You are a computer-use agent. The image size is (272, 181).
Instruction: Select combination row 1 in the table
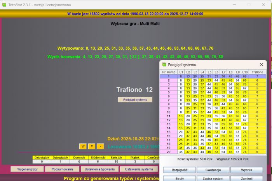pos(213,76)
